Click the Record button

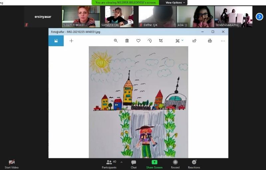175,164
